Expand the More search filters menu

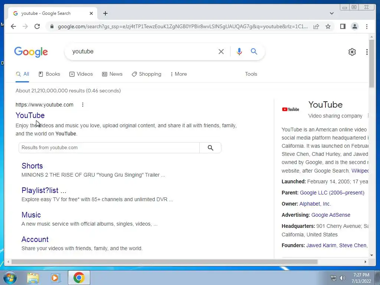coord(178,74)
